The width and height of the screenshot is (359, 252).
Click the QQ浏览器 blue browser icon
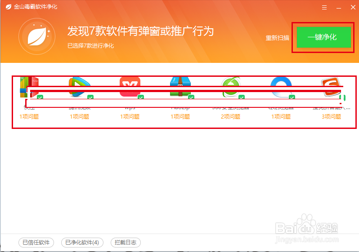[x=281, y=87]
